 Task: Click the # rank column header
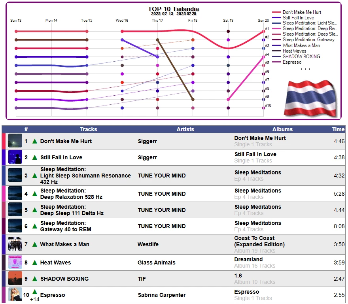[x=26, y=129]
